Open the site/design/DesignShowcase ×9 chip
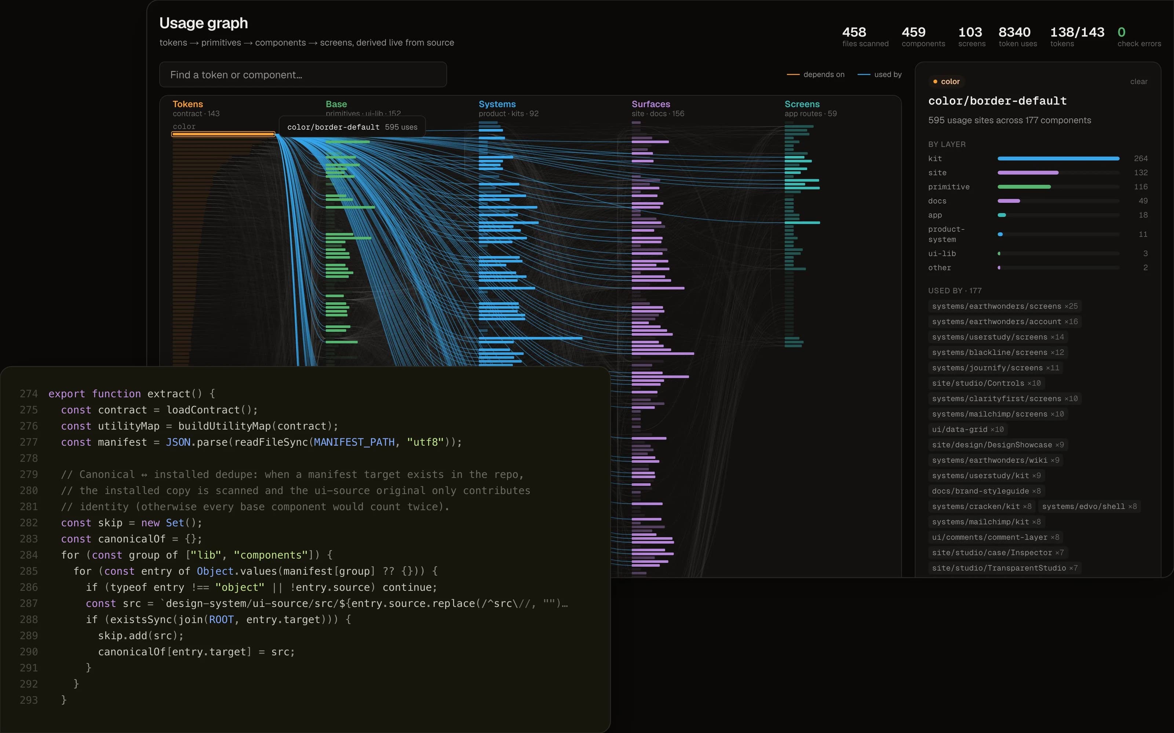Image resolution: width=1174 pixels, height=733 pixels. [x=998, y=445]
